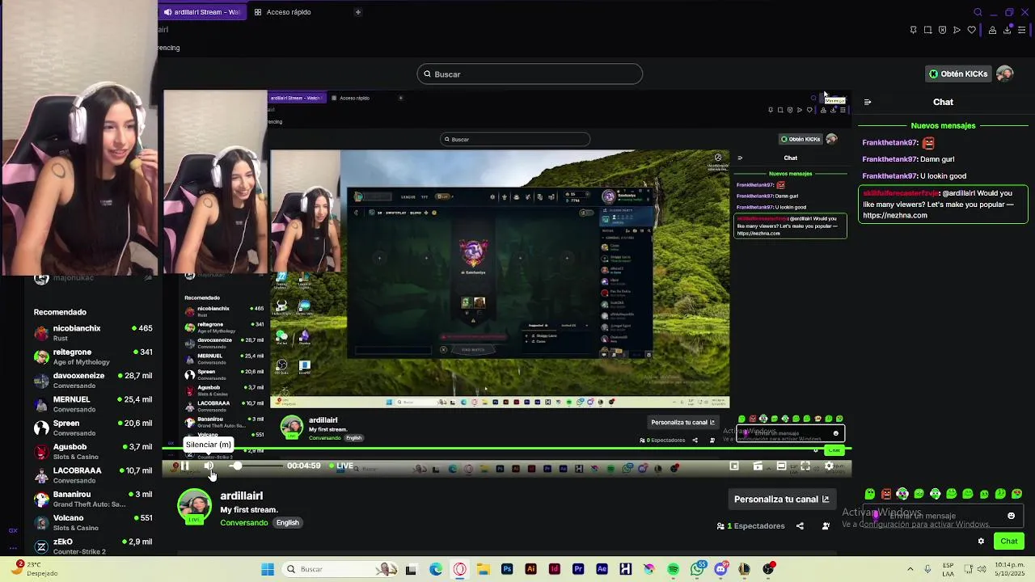Pause the live stream video
Image resolution: width=1035 pixels, height=582 pixels.
[184, 466]
